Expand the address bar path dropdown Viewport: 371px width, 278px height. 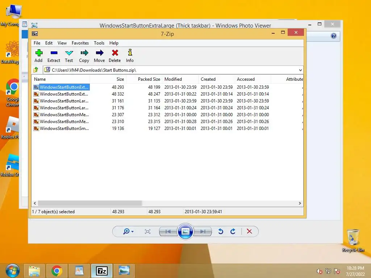tap(300, 70)
